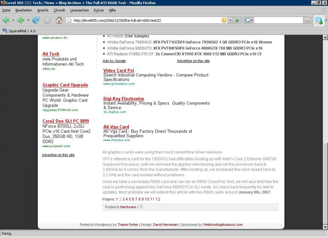
Task: Click the Skype toolbar icon
Action: pos(319,20)
